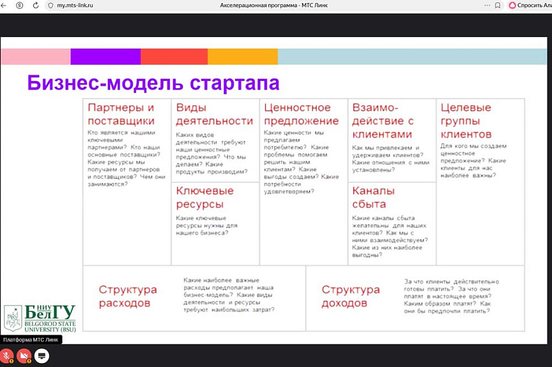Viewport: 552px width, 367px height.
Task: Click the Alice assistant round icon
Action: (x=512, y=5)
